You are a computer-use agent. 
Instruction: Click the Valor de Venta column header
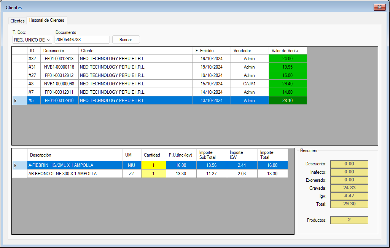tap(285, 51)
